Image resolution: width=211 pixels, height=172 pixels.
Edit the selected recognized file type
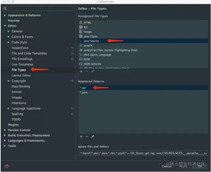(93, 71)
